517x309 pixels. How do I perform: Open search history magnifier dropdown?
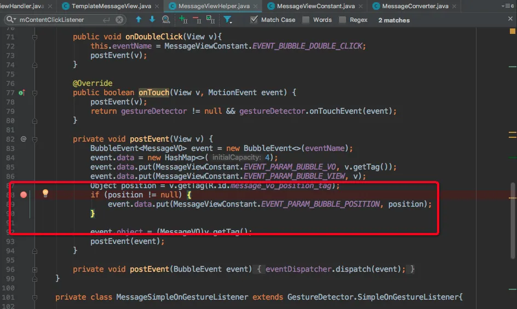tap(11, 20)
